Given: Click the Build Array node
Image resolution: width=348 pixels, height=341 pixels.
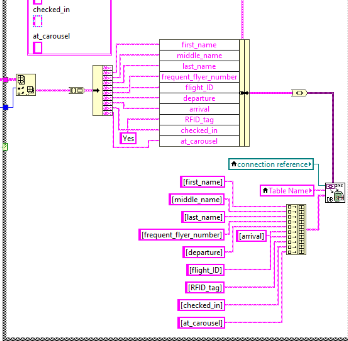Looking at the screenshot, I should [296, 230].
